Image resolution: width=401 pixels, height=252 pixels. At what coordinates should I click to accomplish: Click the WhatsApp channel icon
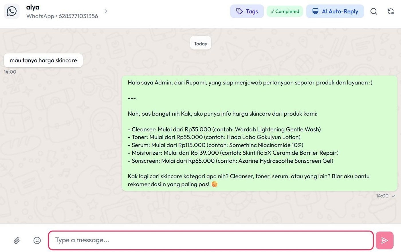[12, 11]
